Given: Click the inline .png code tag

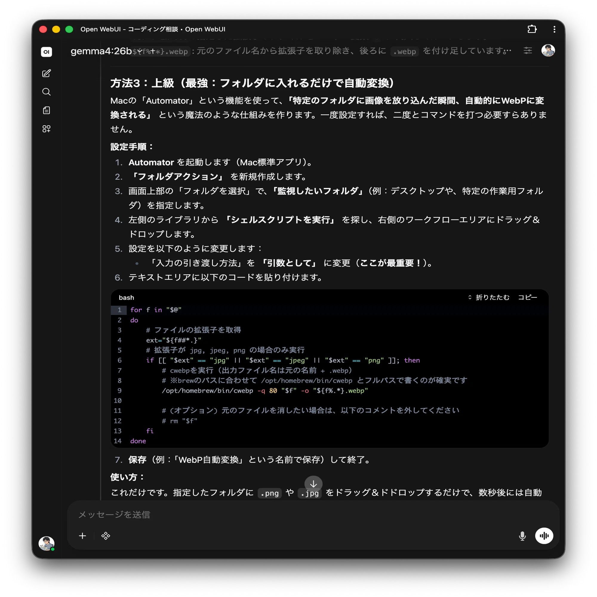Looking at the screenshot, I should [x=270, y=493].
